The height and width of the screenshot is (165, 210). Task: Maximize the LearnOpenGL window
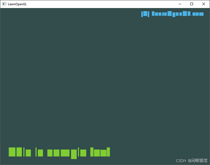(192, 4)
